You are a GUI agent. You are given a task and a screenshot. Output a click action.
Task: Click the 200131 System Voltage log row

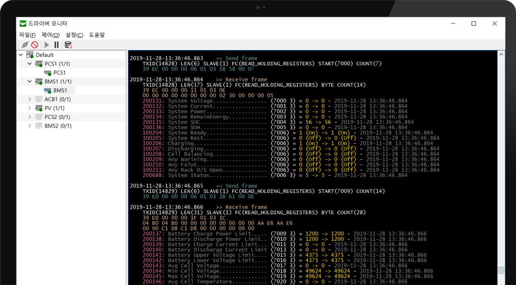coord(275,101)
